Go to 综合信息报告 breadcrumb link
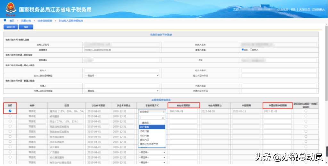The image size is (328, 166). [45, 21]
